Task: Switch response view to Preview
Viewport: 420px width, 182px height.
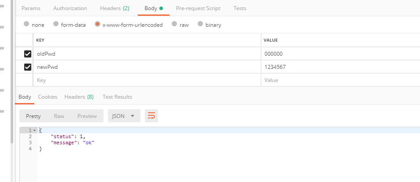Action: (87, 116)
